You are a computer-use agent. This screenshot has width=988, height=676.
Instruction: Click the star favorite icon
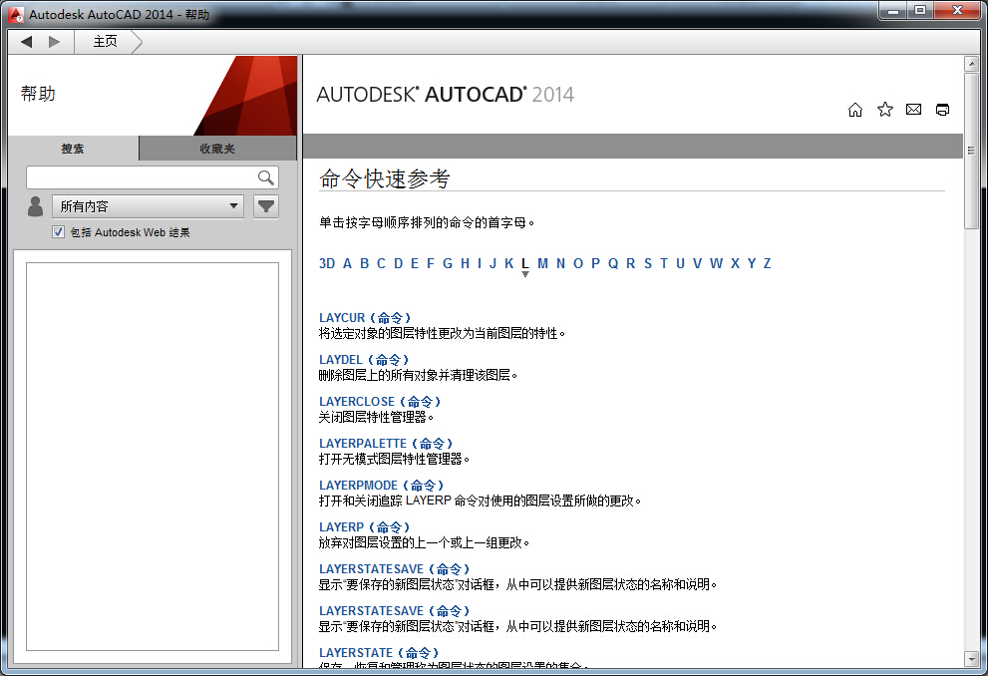point(884,110)
